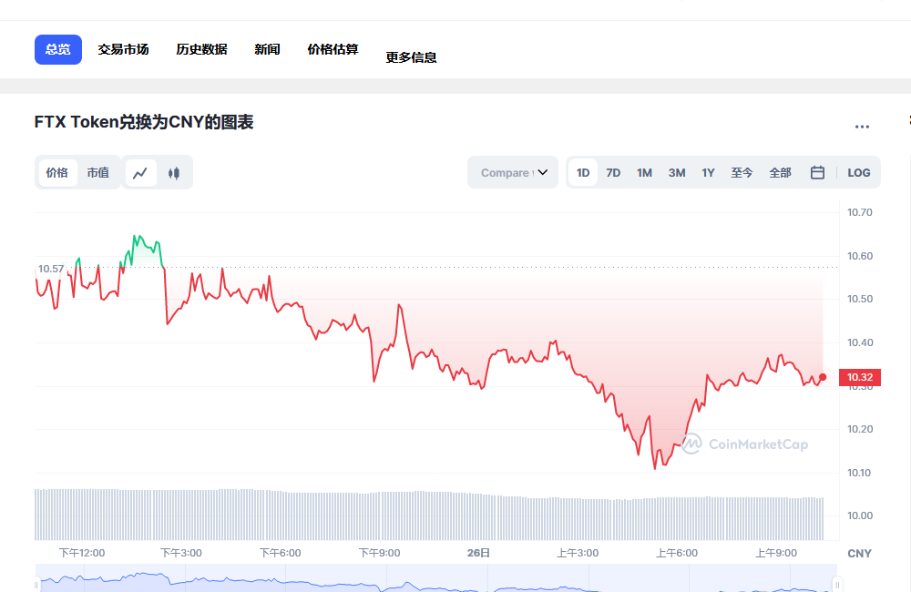Click the 下午3:00 time axis label
This screenshot has width=911, height=592.
coord(181,553)
